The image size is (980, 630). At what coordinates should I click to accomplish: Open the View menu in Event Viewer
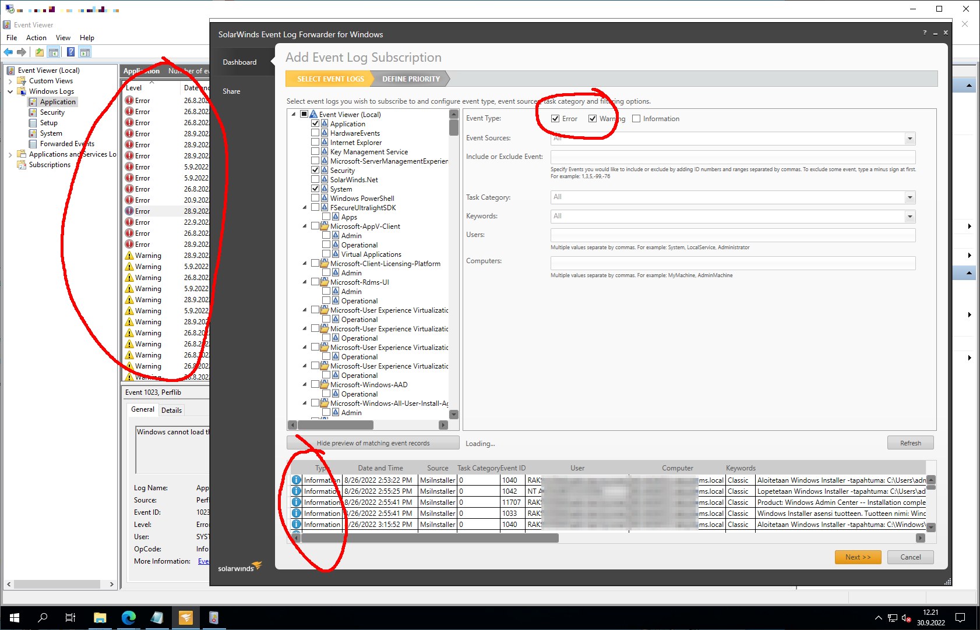pyautogui.click(x=63, y=38)
